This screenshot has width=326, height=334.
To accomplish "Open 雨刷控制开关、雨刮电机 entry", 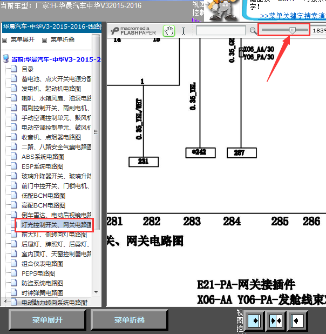I will tap(56, 108).
